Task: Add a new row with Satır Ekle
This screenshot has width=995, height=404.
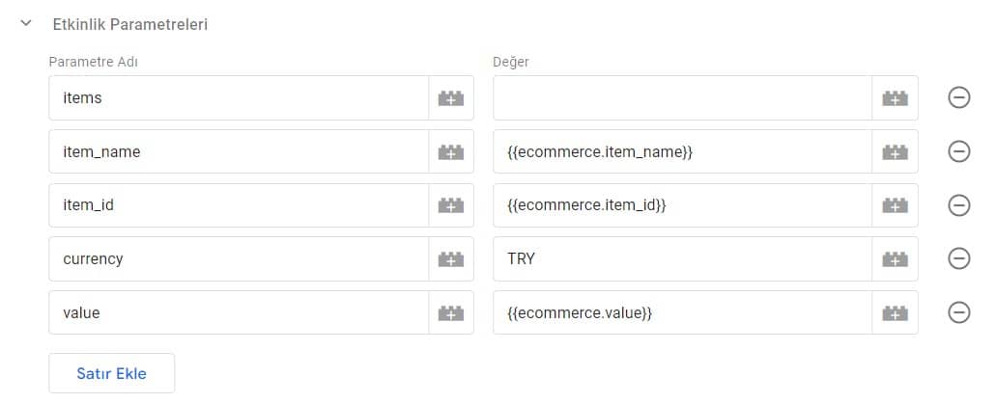Action: click(112, 373)
